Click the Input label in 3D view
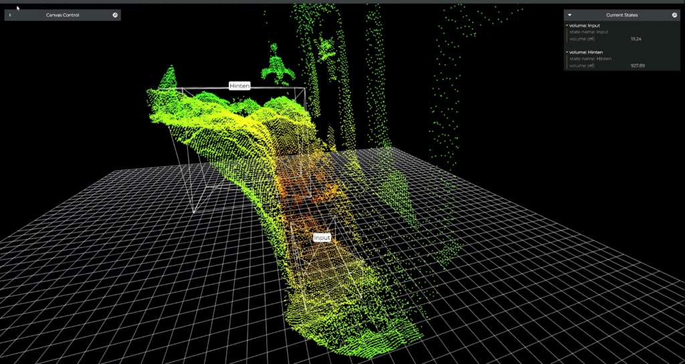The width and height of the screenshot is (685, 364). pos(322,237)
